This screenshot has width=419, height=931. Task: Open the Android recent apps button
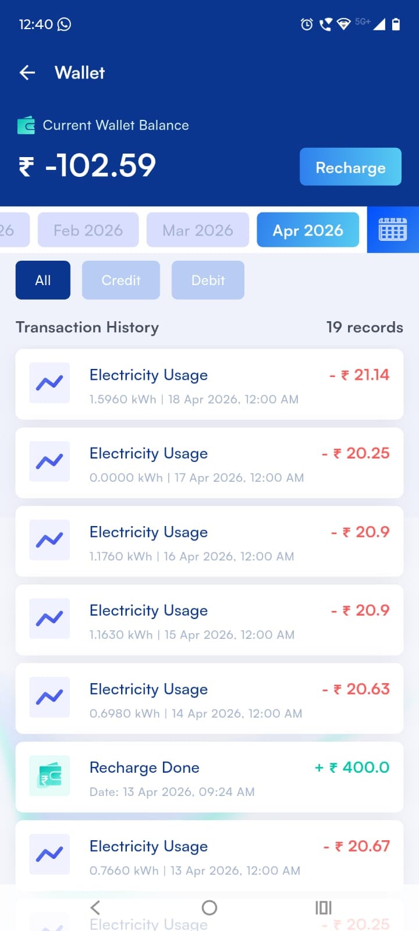[x=323, y=908]
